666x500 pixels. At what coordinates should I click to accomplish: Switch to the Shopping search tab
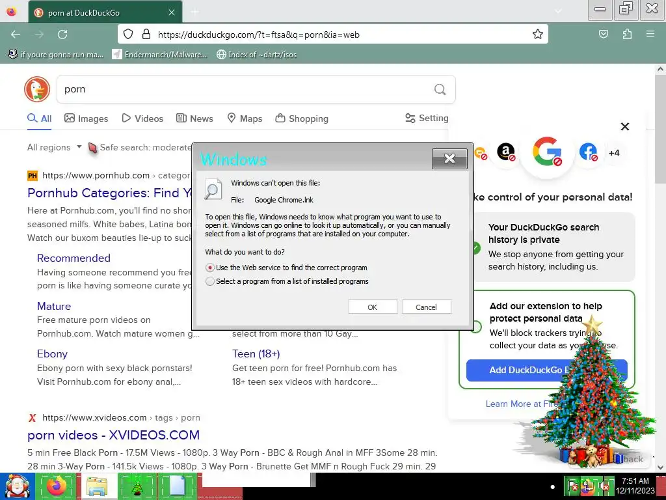pos(302,118)
